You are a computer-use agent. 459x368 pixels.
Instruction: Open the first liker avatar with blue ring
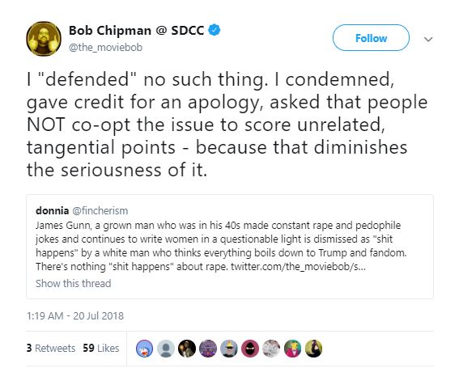(145, 349)
